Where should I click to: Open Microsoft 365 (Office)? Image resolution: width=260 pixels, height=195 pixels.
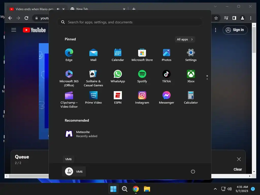(x=69, y=78)
